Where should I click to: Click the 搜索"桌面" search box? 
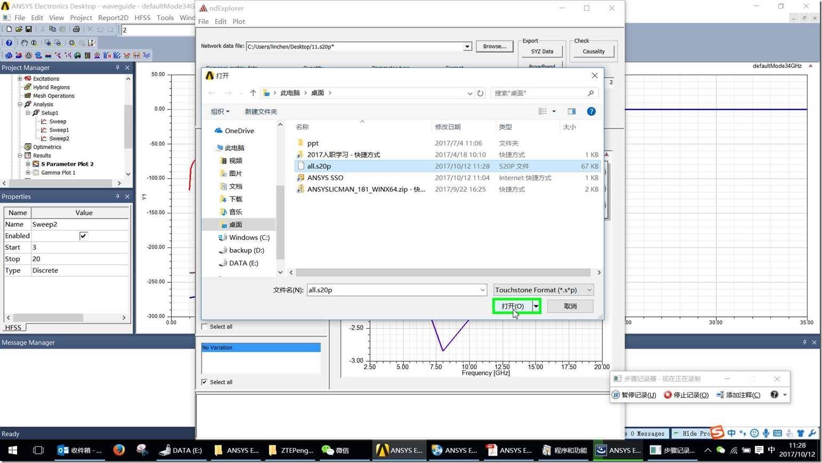pyautogui.click(x=544, y=93)
